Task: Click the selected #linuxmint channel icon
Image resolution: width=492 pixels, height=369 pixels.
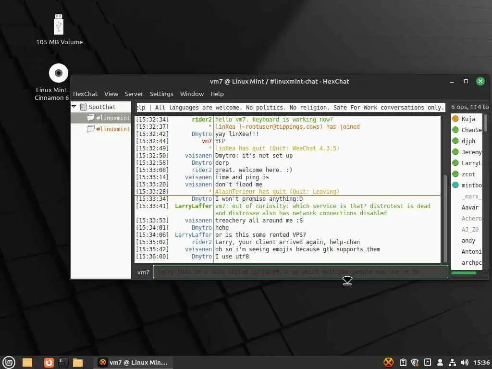Action: click(90, 118)
